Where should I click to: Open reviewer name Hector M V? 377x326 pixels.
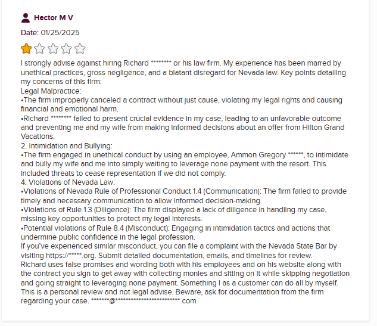pyautogui.click(x=54, y=18)
